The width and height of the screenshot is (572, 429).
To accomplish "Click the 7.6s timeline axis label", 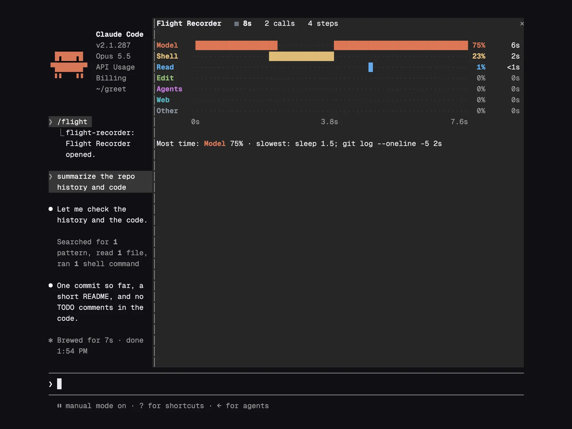I will pos(459,122).
